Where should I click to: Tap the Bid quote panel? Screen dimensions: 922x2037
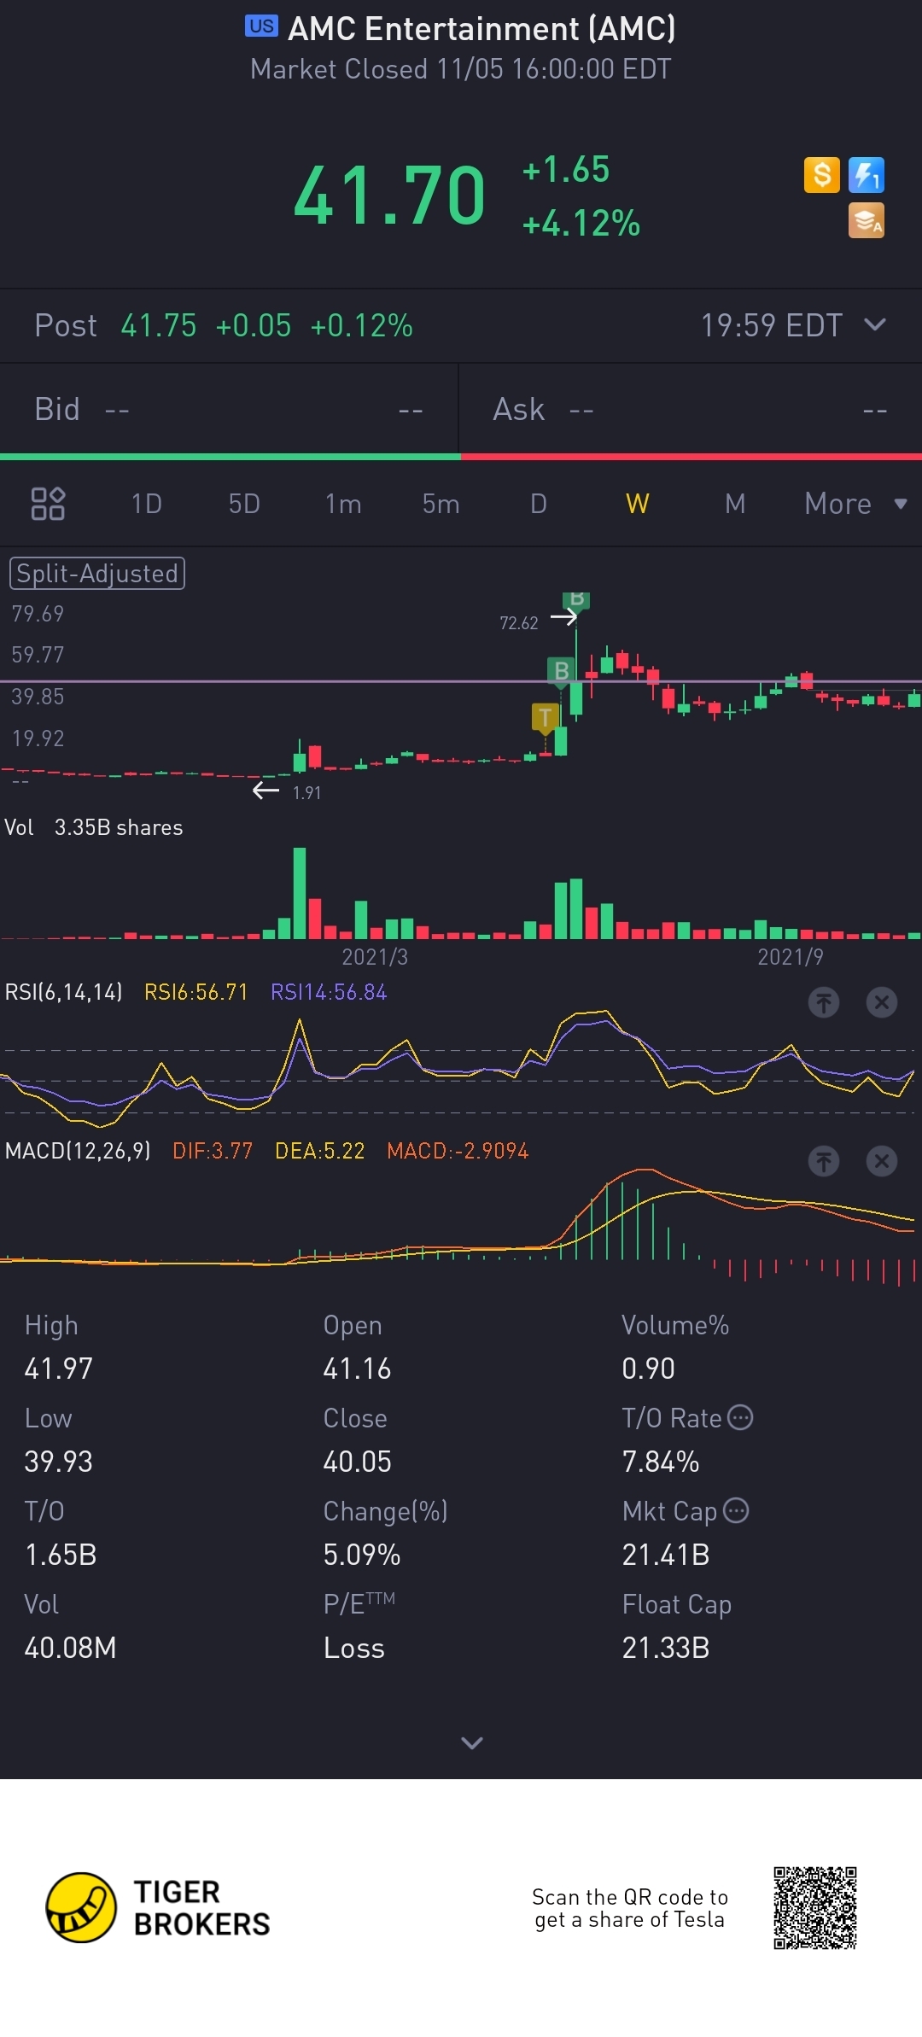click(x=229, y=410)
